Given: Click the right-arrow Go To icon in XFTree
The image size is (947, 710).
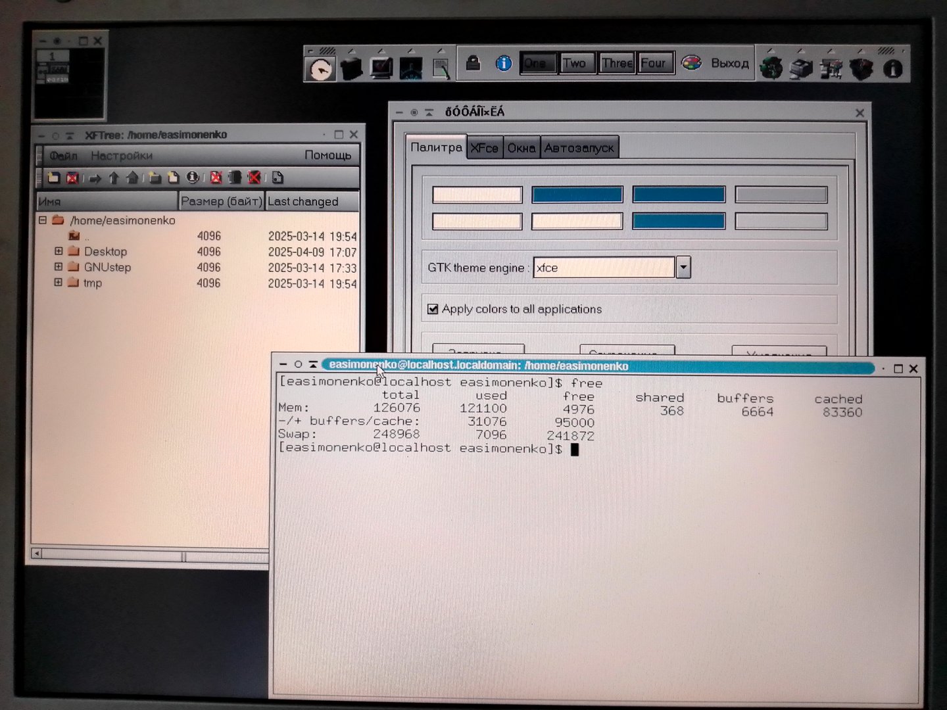Looking at the screenshot, I should 95,178.
